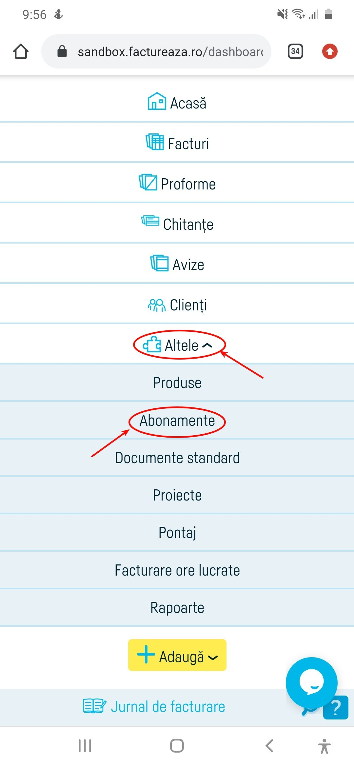Tap the red browser update icon
The width and height of the screenshot is (354, 767).
tap(329, 51)
